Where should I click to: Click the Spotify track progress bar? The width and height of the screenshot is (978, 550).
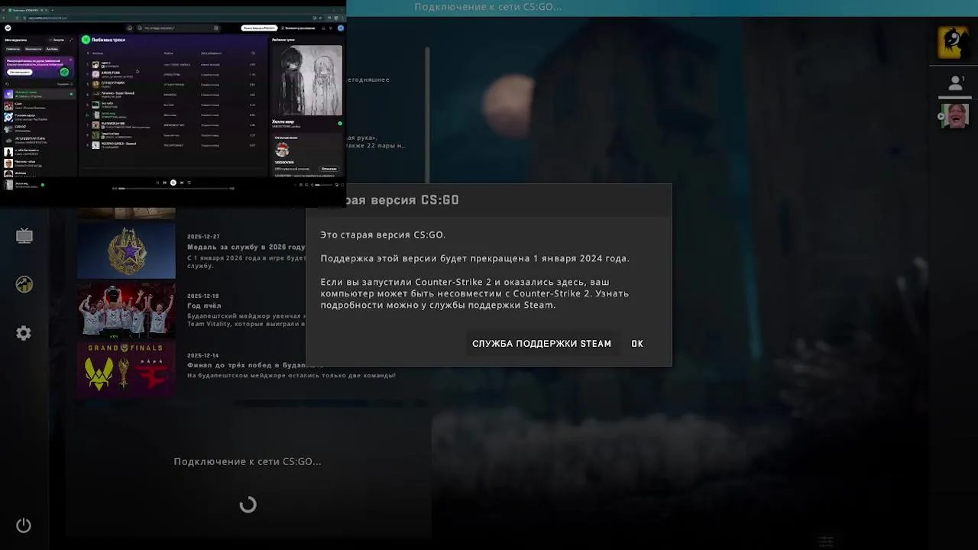point(173,189)
